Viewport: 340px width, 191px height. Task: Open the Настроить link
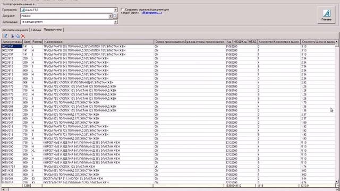[152, 13]
